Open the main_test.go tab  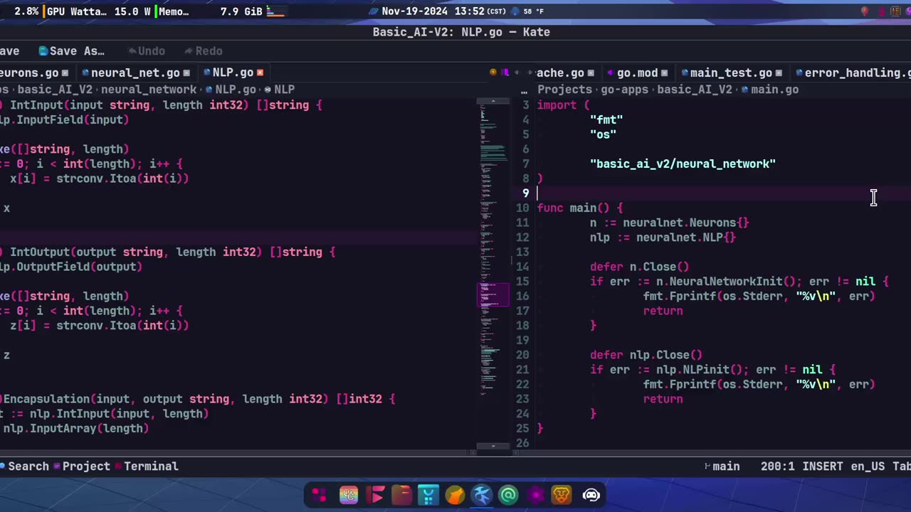pos(731,73)
